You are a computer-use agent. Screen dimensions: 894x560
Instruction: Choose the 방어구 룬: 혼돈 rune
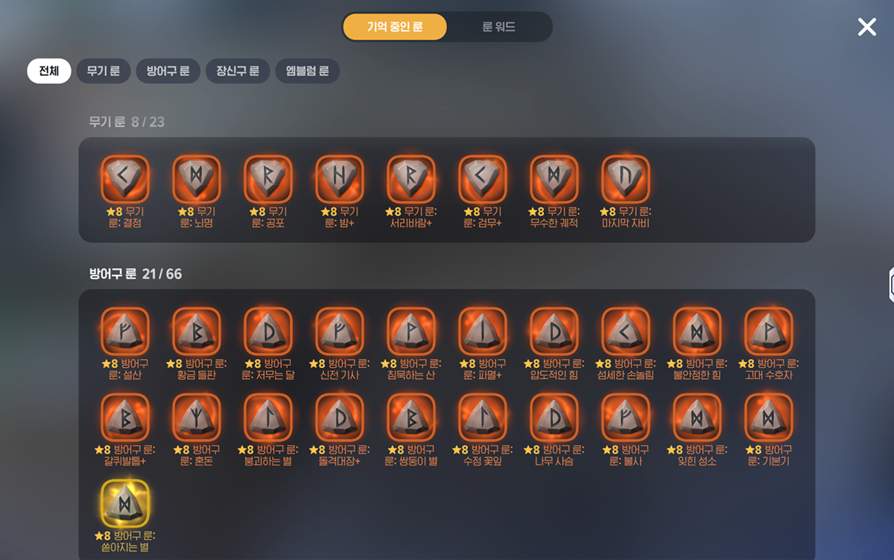point(197,418)
